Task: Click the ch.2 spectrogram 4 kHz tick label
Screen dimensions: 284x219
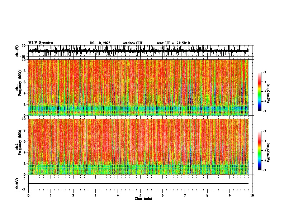Action: click(25, 152)
